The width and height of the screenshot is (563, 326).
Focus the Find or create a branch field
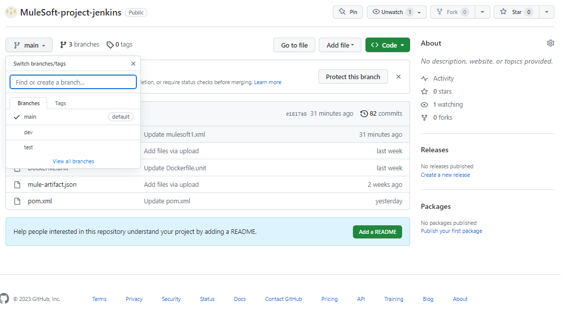[73, 82]
